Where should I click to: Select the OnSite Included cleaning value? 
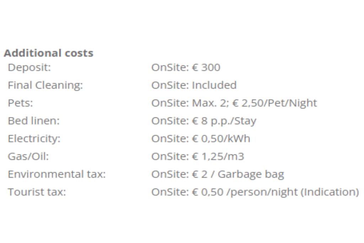click(x=194, y=85)
